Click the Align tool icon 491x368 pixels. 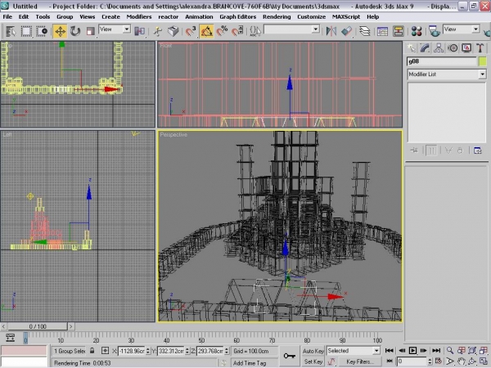click(x=347, y=31)
